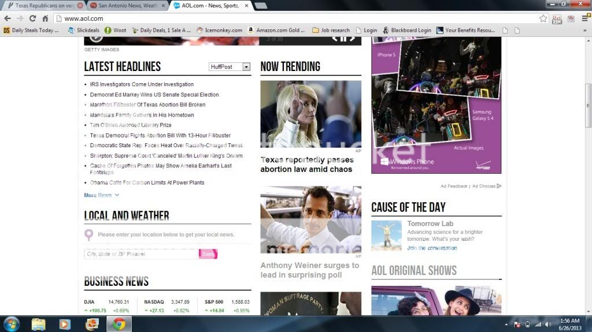592x332 pixels.
Task: Open the HuffPost headlines source dropdown
Action: point(246,67)
